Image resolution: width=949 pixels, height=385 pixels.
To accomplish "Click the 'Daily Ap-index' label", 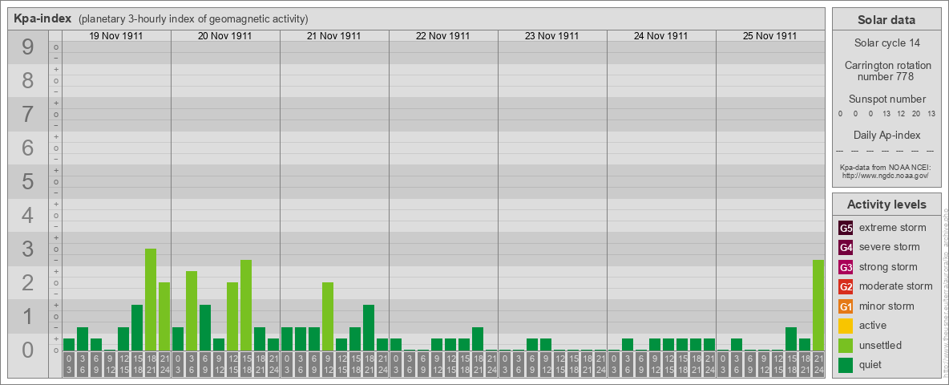I will tap(886, 135).
